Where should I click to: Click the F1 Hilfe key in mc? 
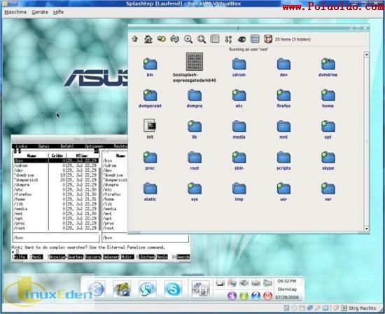(x=20, y=257)
